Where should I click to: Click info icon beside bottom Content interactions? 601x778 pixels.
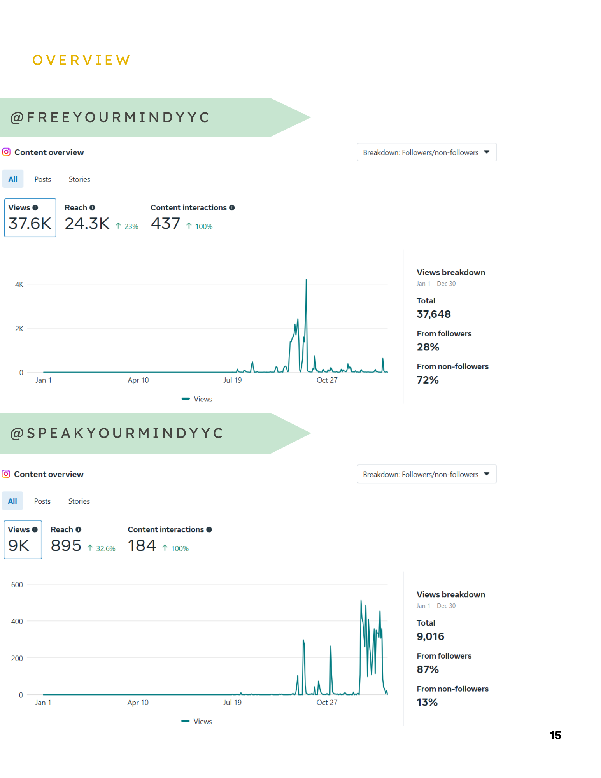click(x=209, y=529)
